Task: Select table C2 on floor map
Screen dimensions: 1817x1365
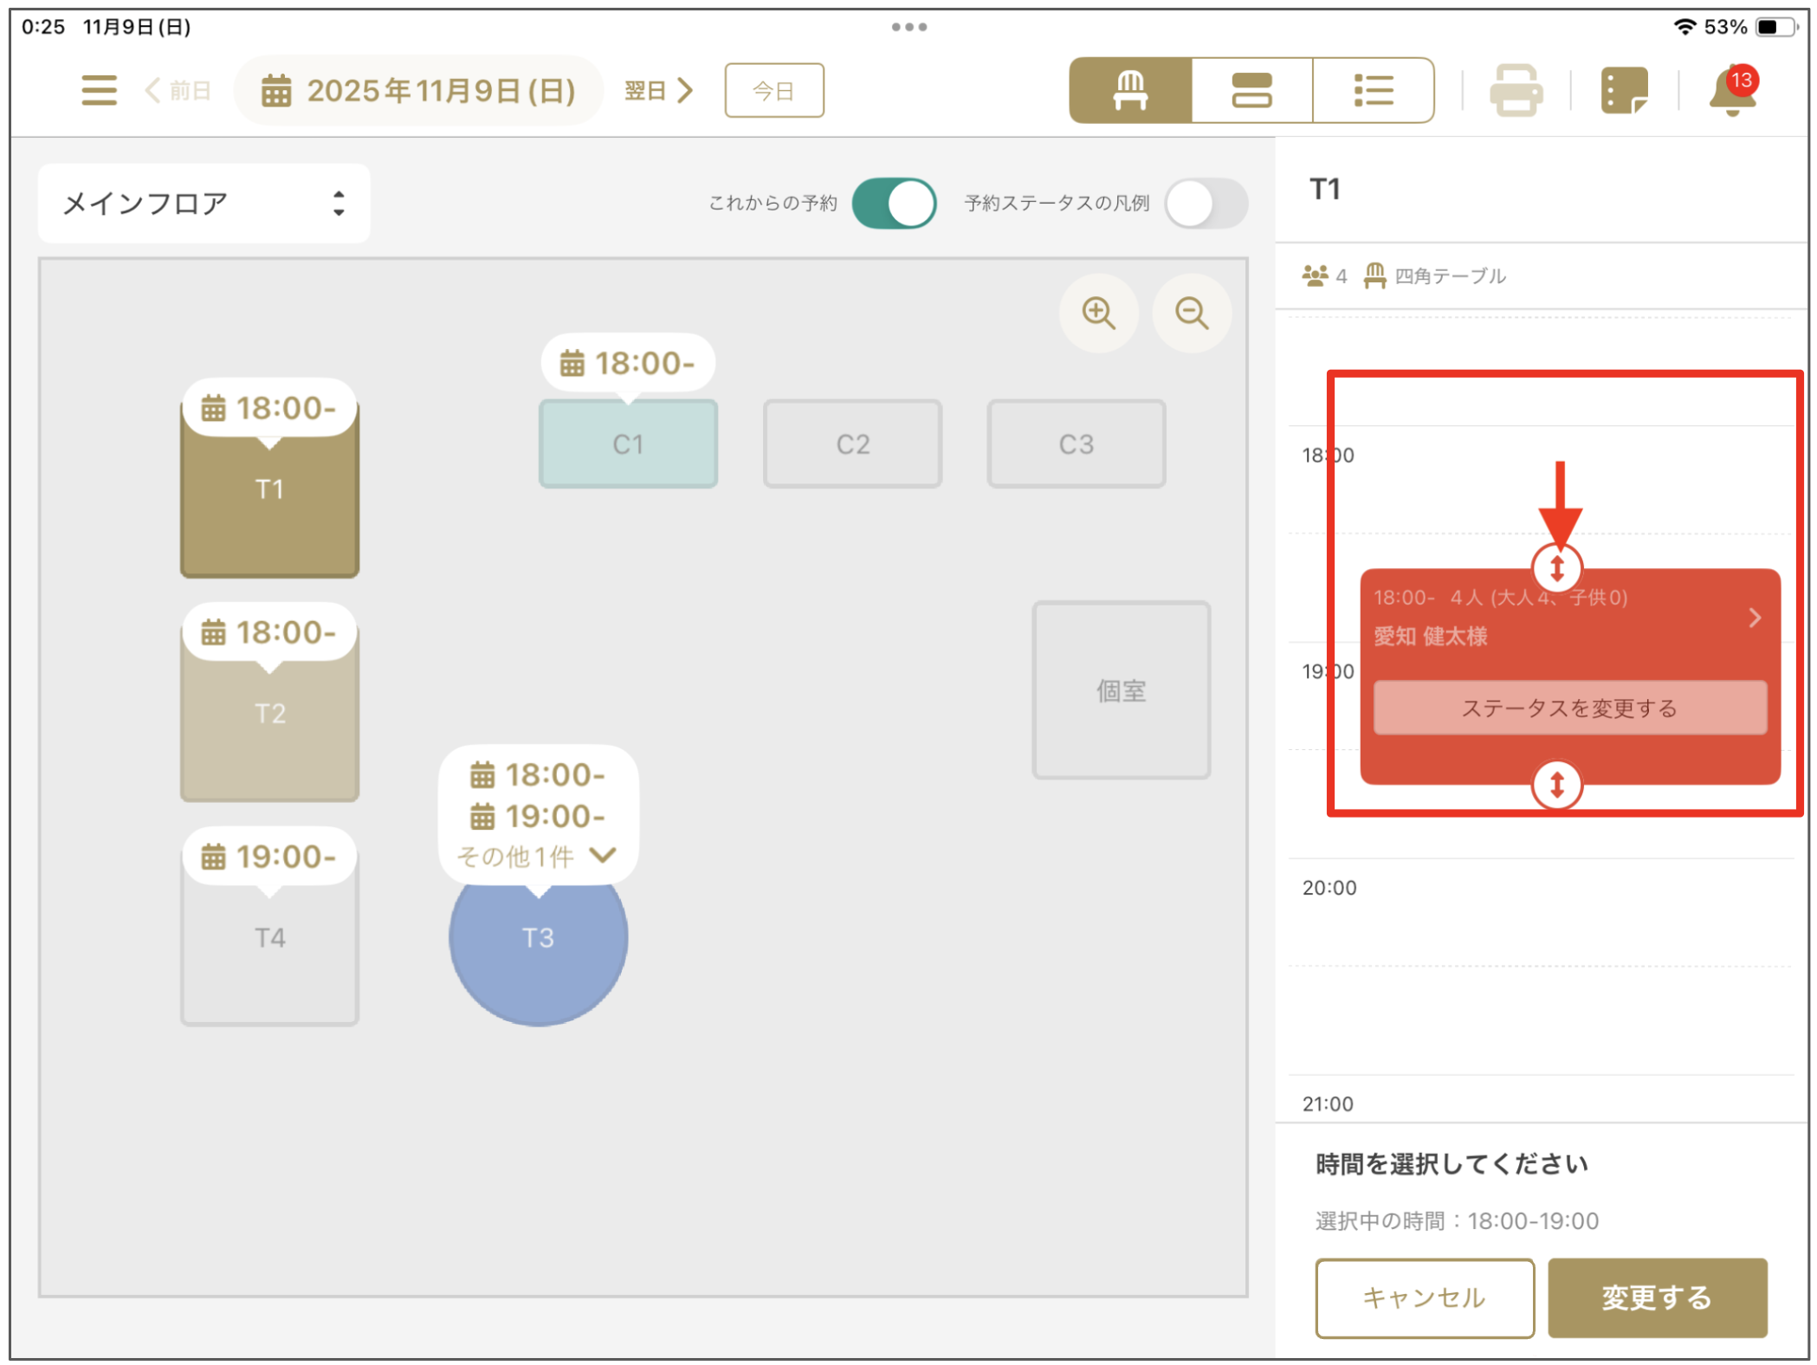Action: click(852, 444)
